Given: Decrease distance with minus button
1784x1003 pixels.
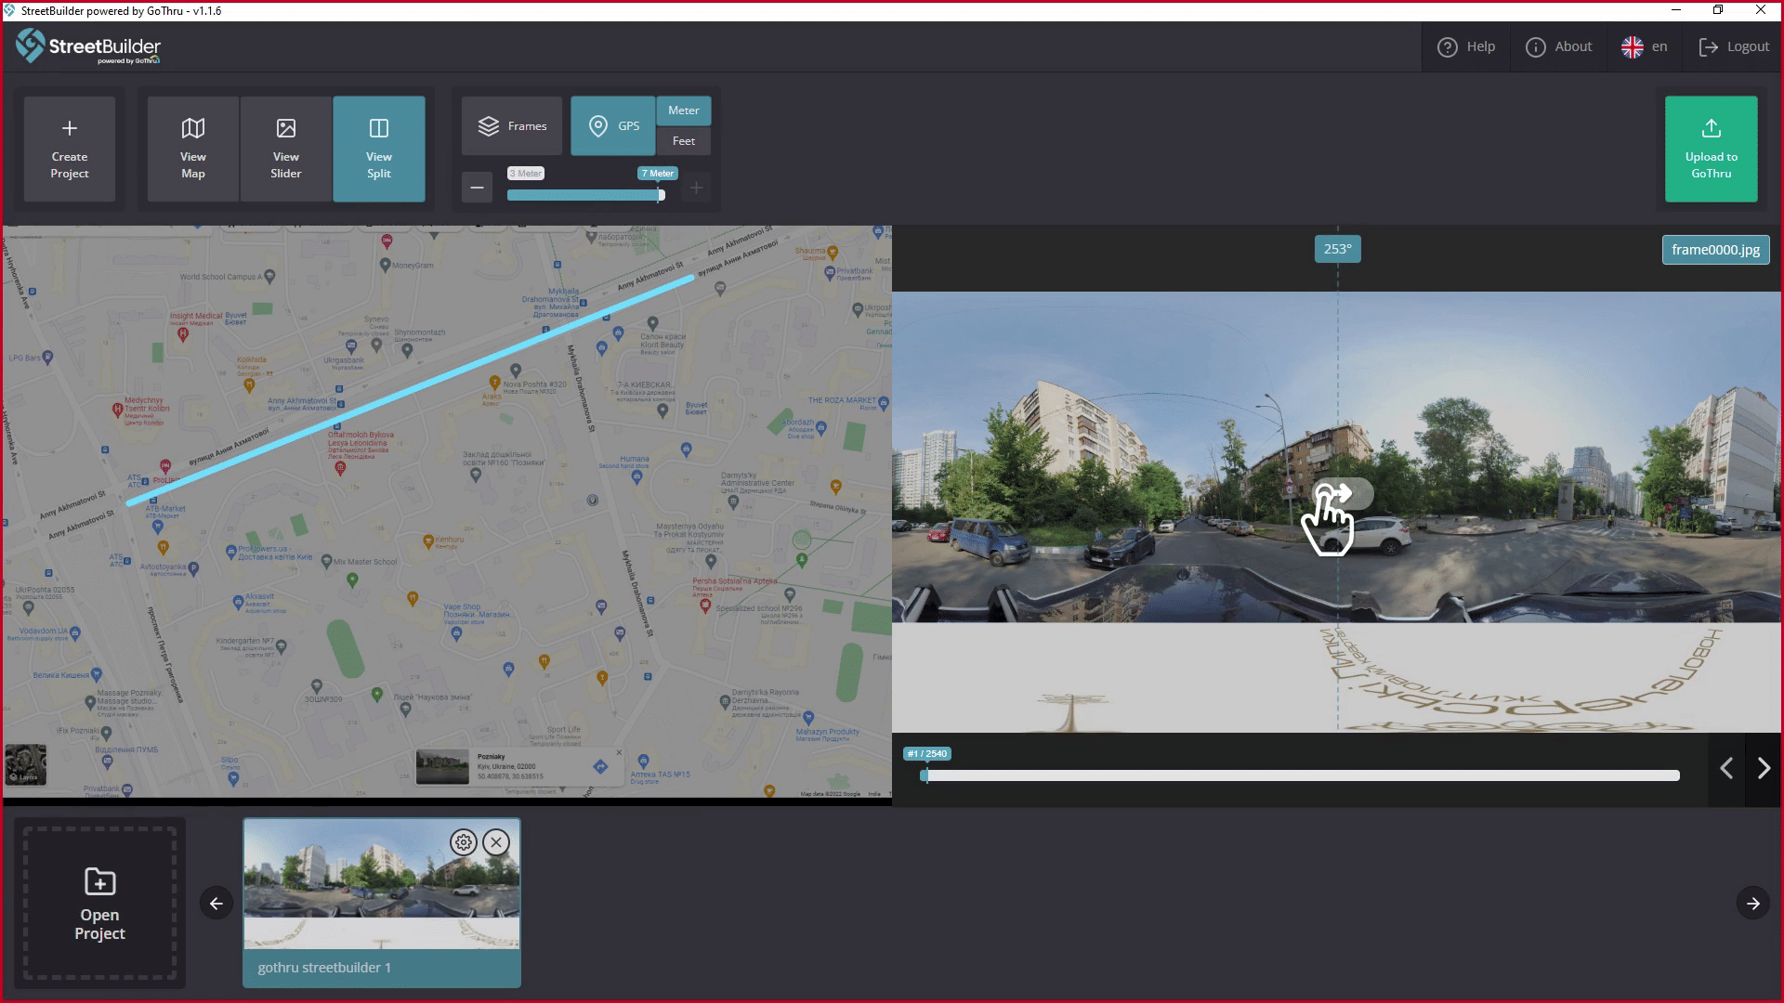Looking at the screenshot, I should [477, 188].
